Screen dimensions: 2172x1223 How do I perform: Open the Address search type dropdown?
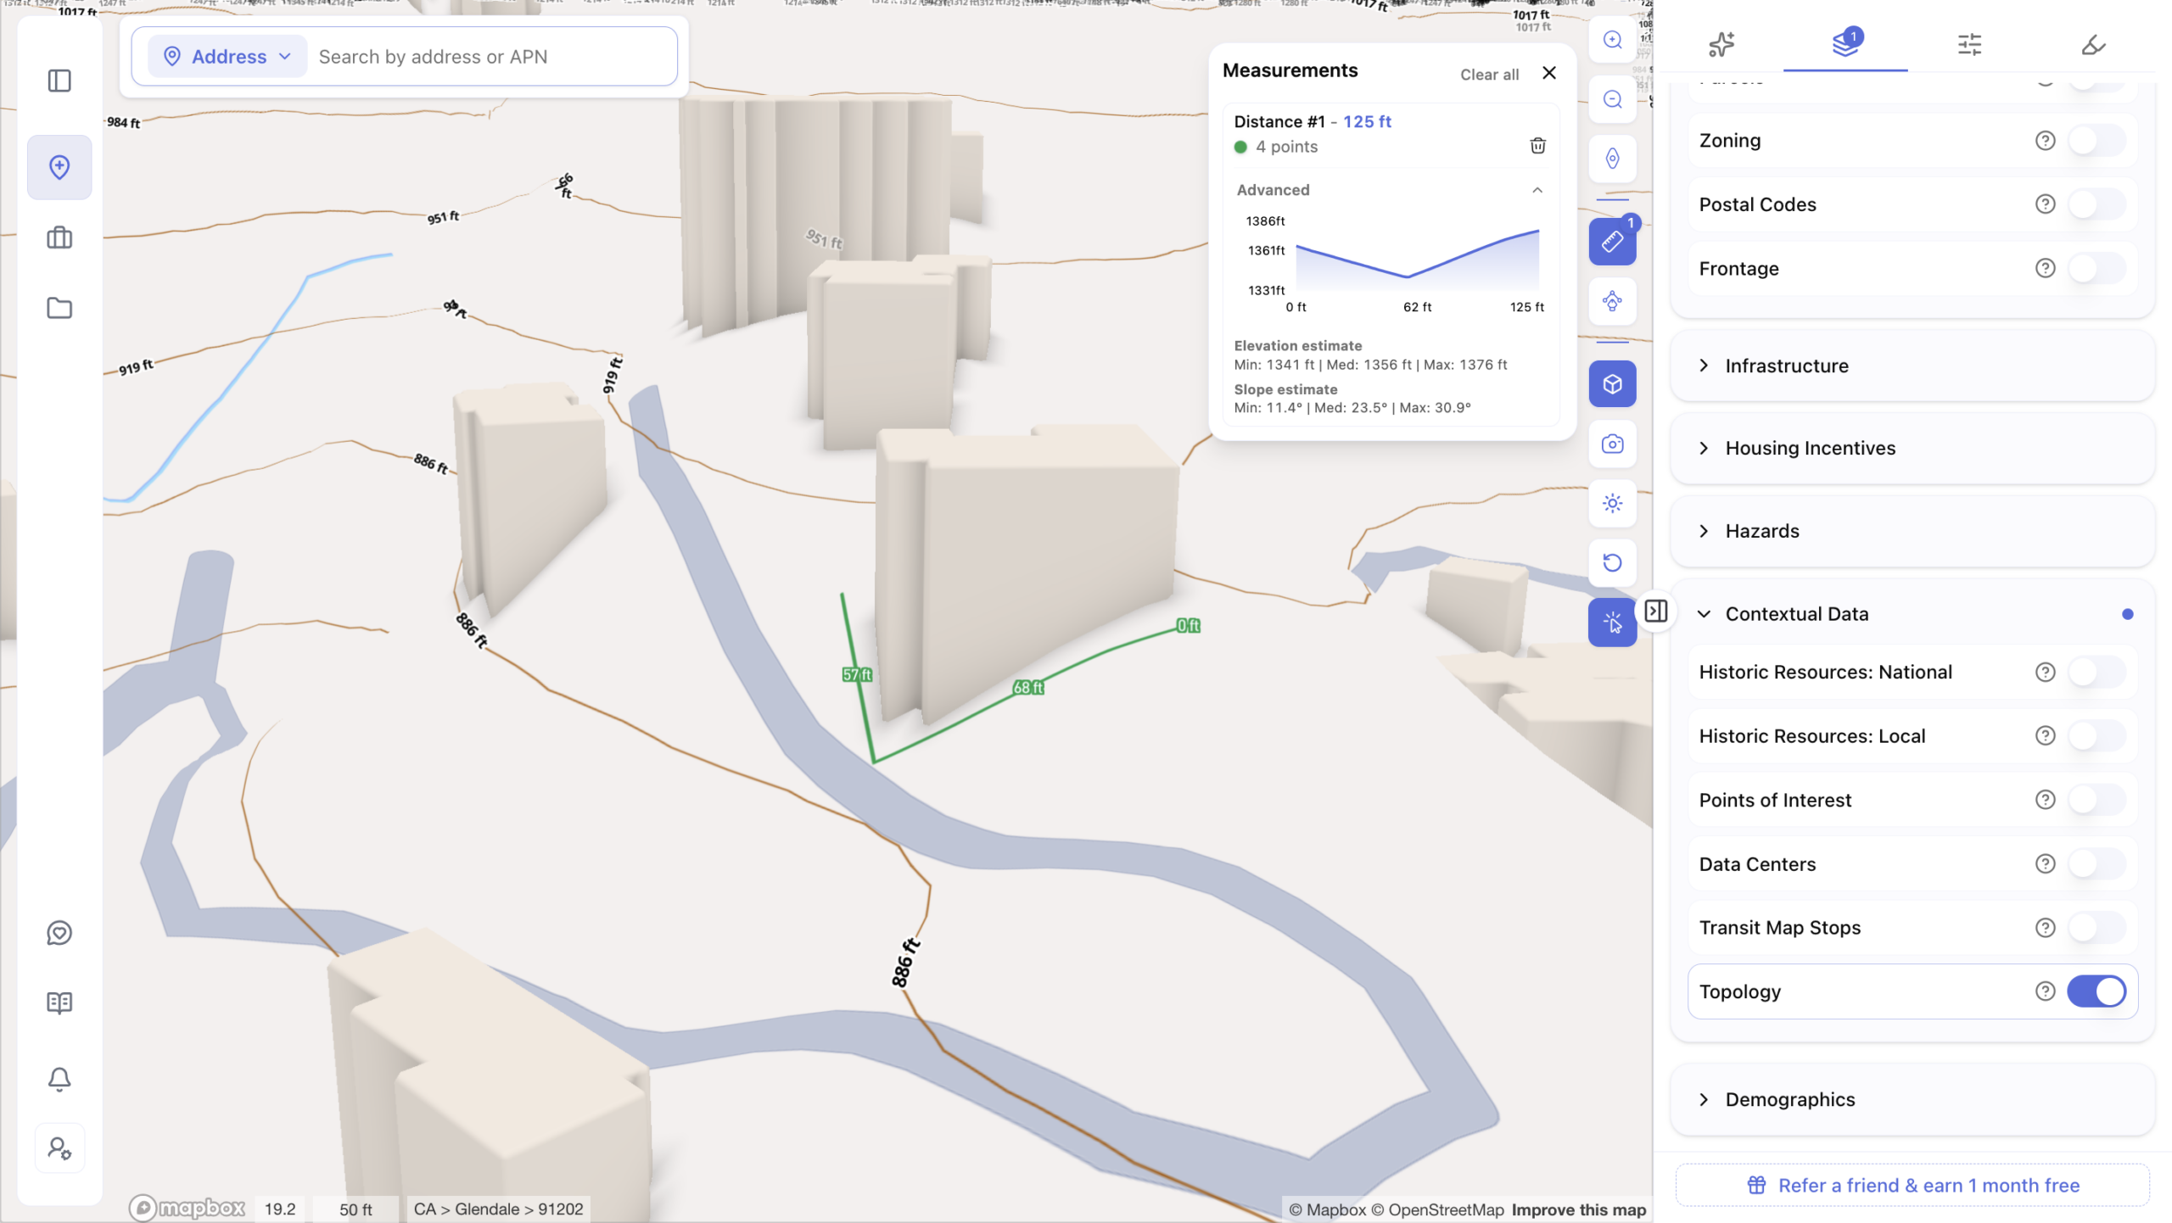tap(227, 56)
